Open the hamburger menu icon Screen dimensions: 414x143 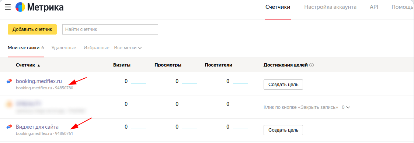pyautogui.click(x=8, y=7)
